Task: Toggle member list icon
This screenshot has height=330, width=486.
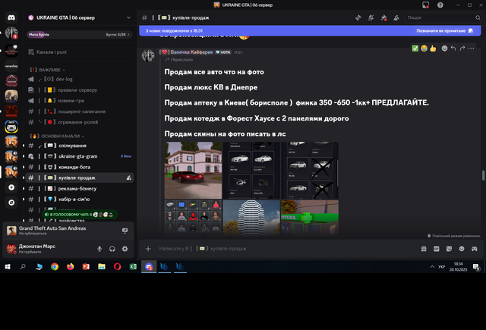Action: (396, 17)
